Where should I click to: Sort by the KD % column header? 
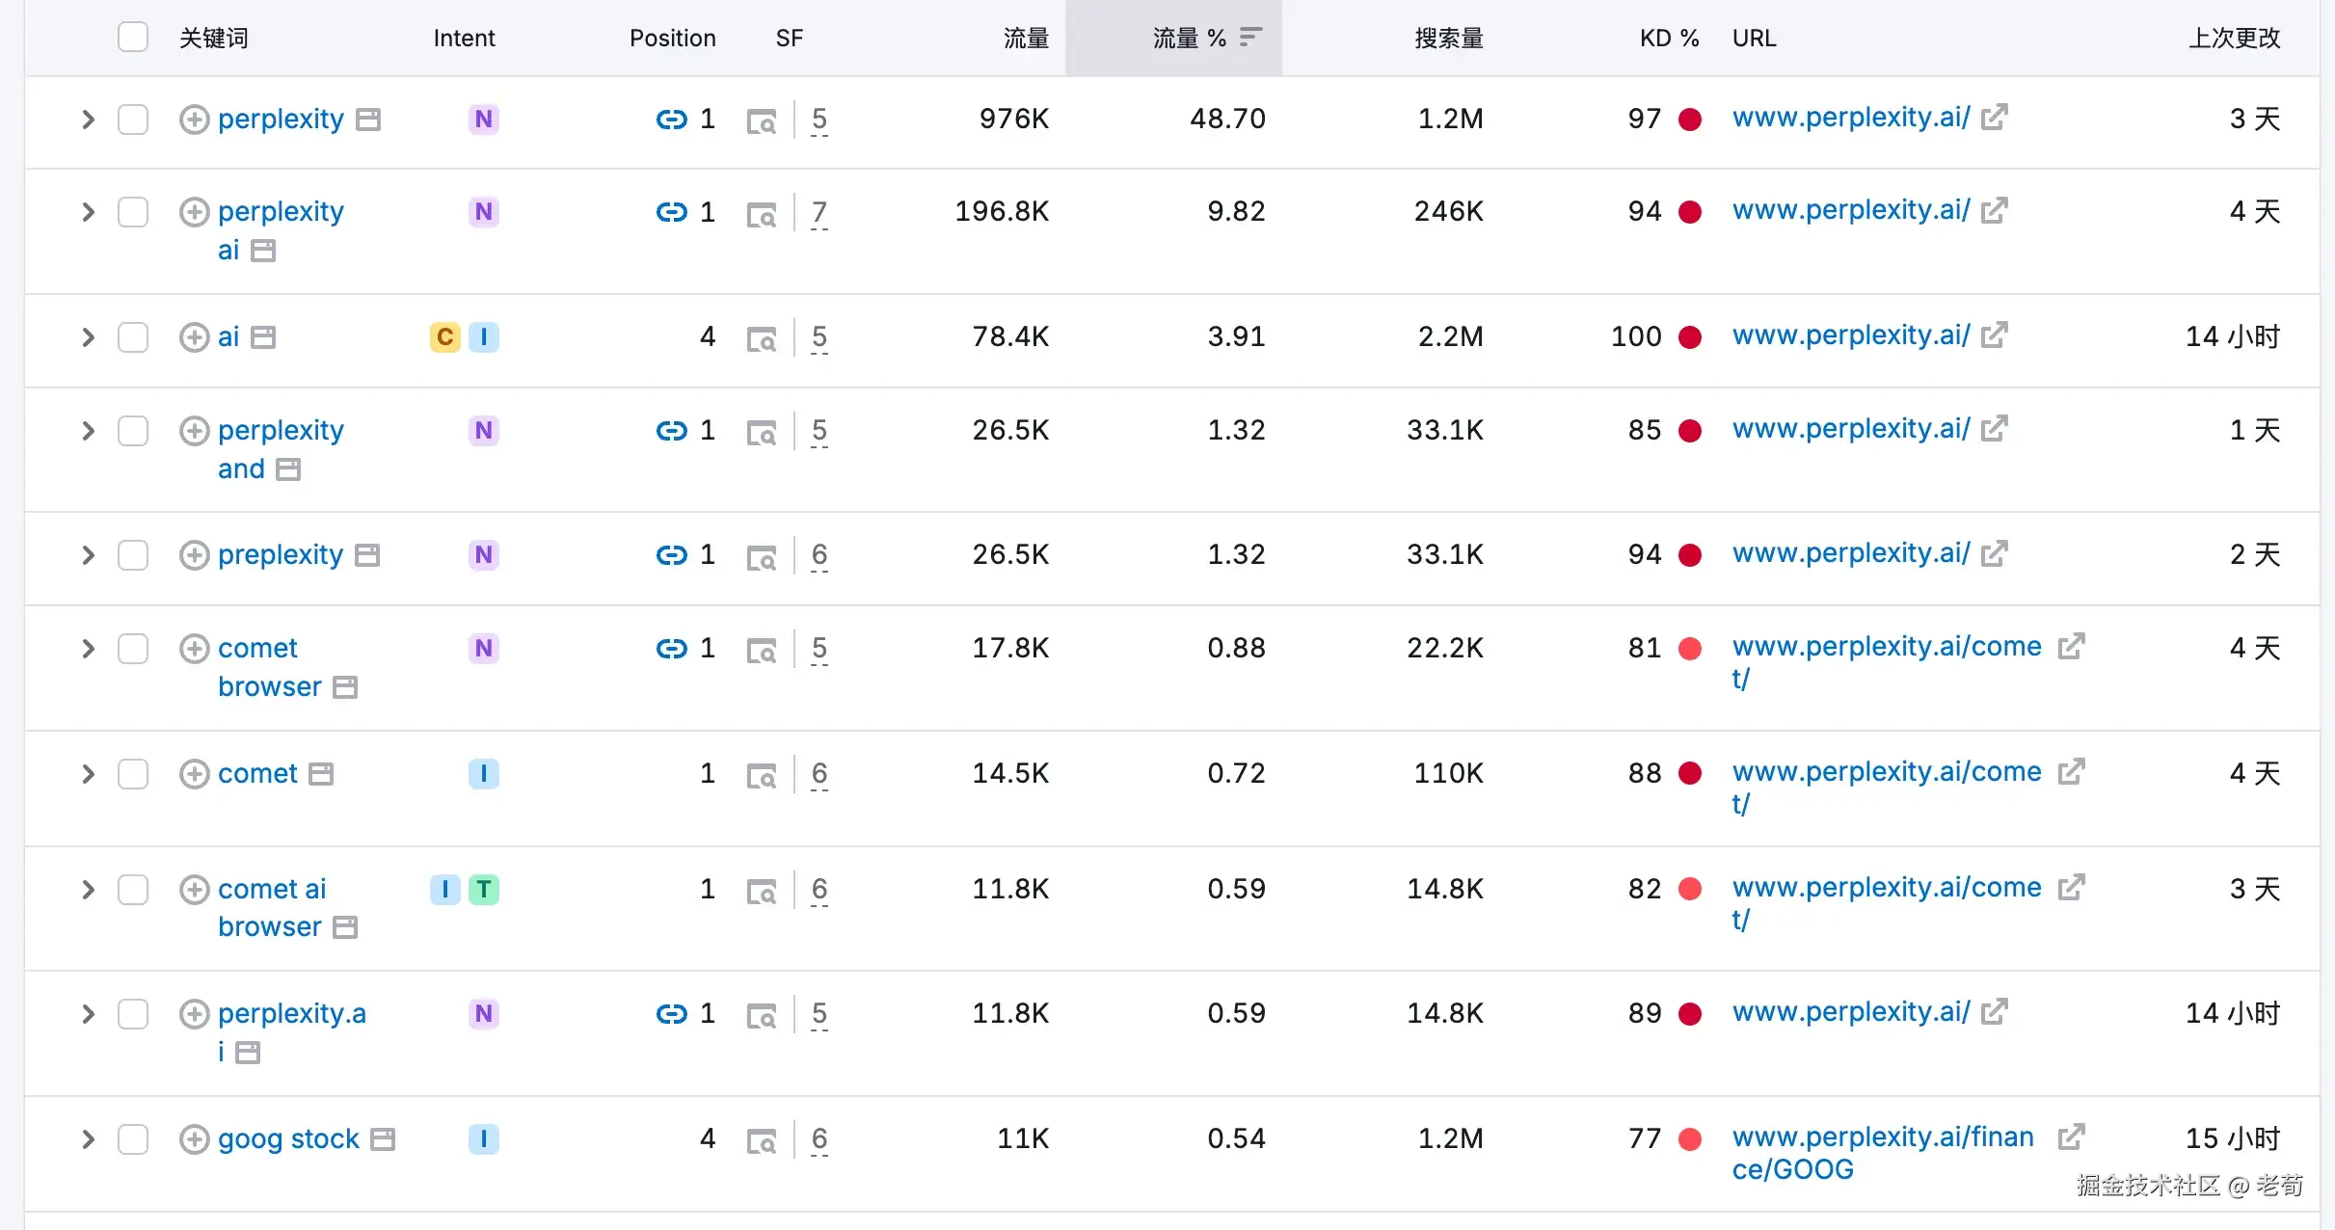tap(1668, 38)
